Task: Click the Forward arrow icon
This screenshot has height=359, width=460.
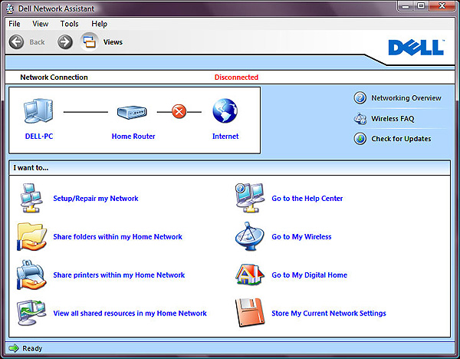Action: tap(65, 42)
